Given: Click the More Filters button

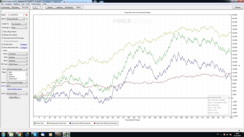Looking at the screenshot, I should (x=15, y=97).
